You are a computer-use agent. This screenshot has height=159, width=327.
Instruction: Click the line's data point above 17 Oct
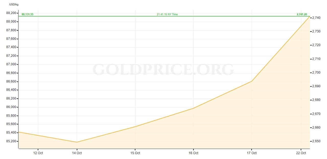[252, 81]
